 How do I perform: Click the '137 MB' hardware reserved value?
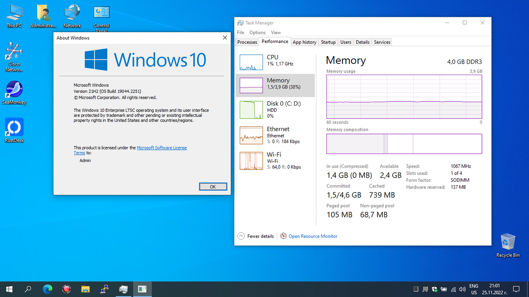pyautogui.click(x=458, y=187)
